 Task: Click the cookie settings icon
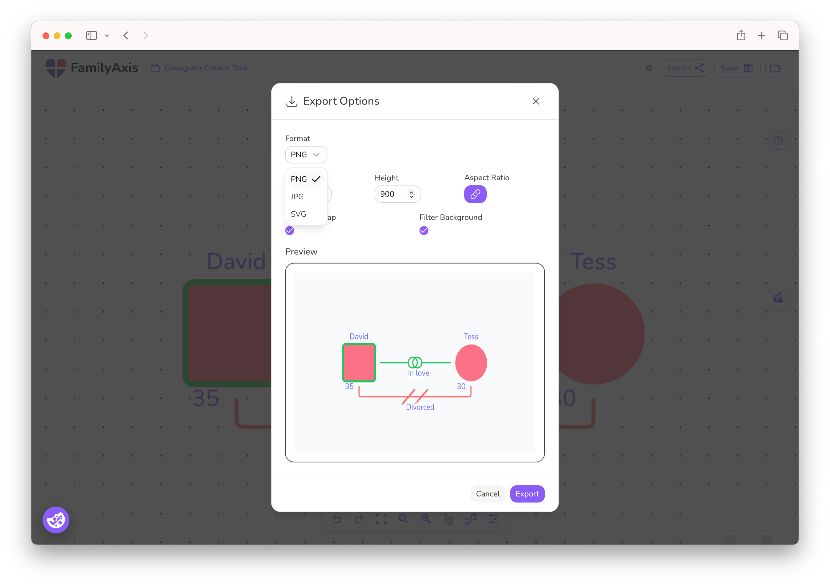point(56,520)
